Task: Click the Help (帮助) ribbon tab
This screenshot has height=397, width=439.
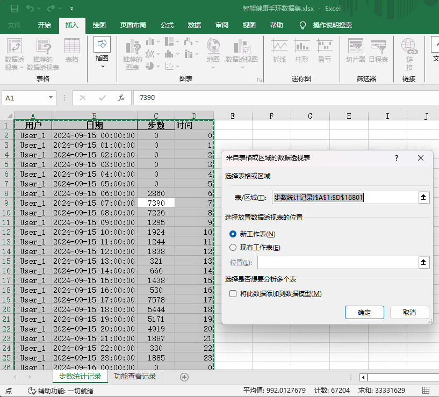Action: tap(276, 25)
